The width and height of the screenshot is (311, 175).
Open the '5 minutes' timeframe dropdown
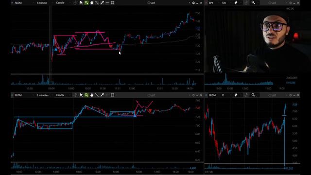(x=43, y=95)
